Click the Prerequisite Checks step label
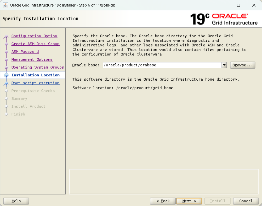 click(x=33, y=91)
